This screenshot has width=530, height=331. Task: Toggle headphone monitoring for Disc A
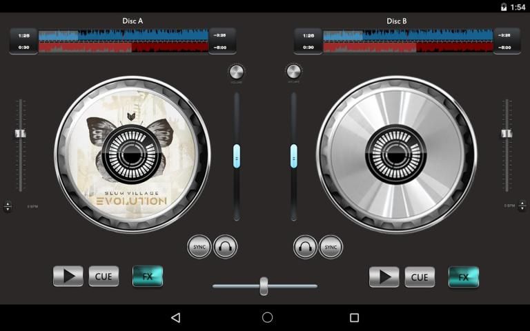click(x=226, y=246)
